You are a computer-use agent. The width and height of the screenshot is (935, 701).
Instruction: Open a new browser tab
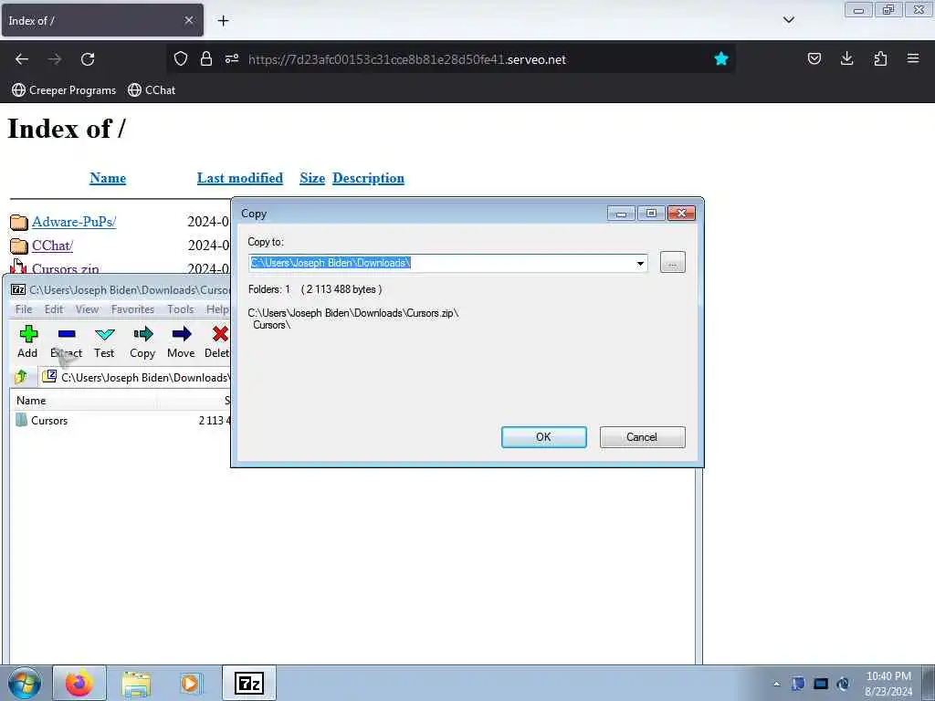coord(223,21)
